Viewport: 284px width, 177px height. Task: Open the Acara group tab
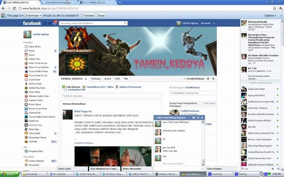[107, 79]
